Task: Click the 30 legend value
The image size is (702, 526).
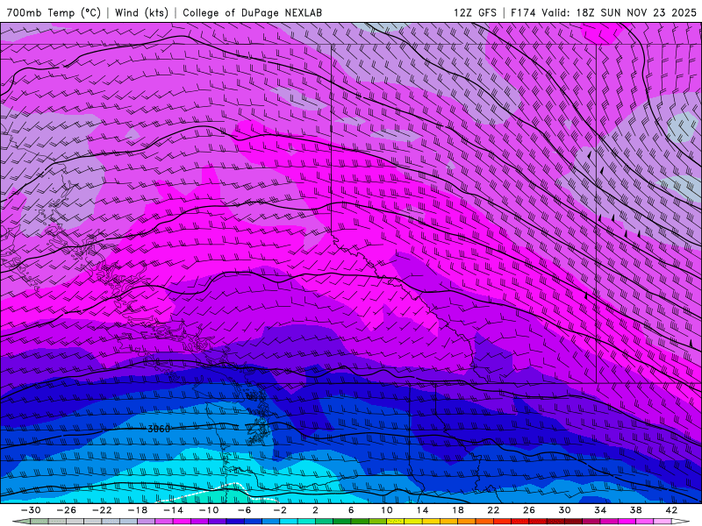Action: (564, 510)
